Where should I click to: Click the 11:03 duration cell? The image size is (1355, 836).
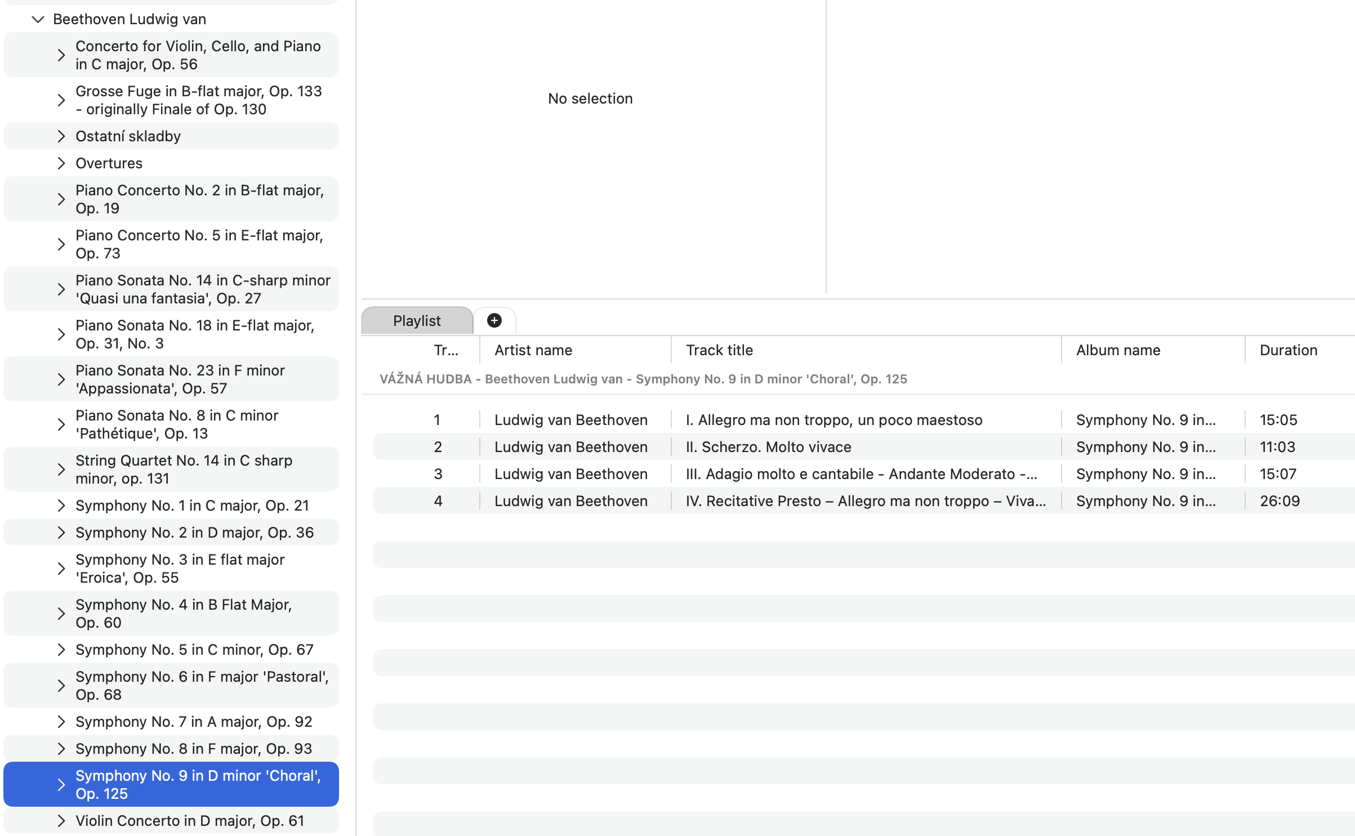click(1277, 447)
